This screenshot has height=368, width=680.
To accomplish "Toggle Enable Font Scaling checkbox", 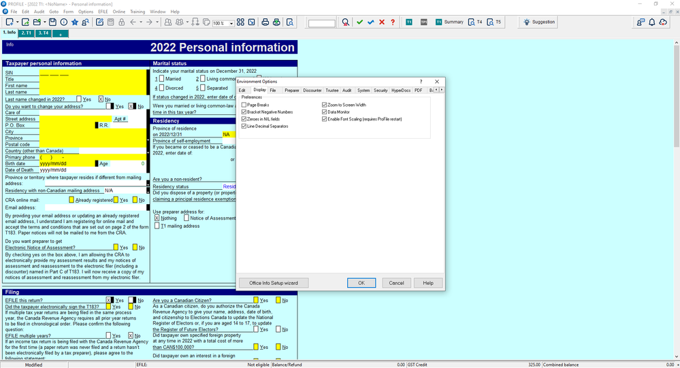I will (x=325, y=119).
